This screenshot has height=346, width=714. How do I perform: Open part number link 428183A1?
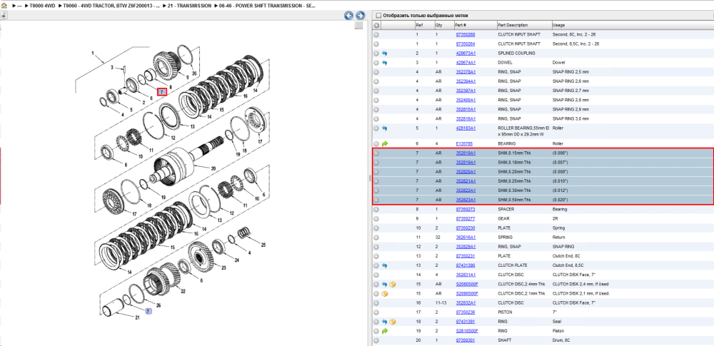[466, 128]
